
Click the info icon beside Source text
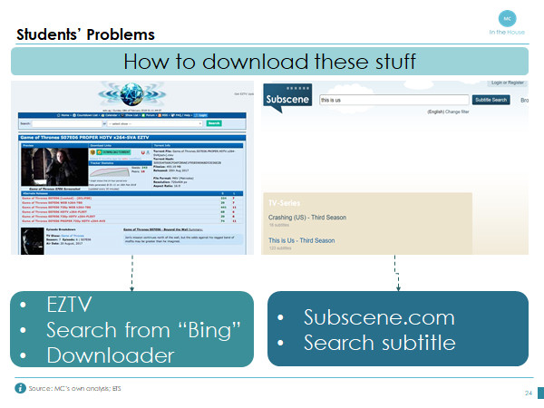coord(20,388)
